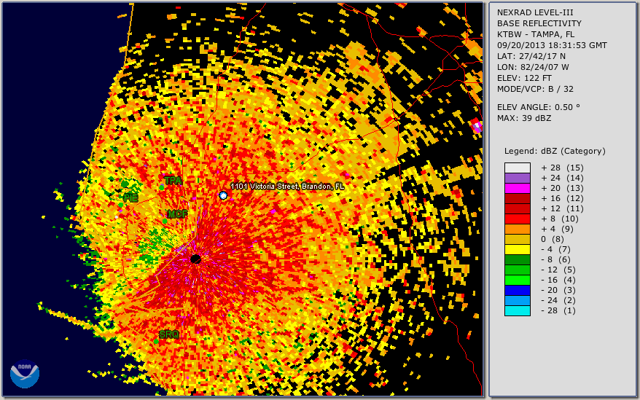Viewport: 640px width, 400px height.
Task: Click the 09/20/2013 18:31:53 GMT timestamp
Action: coord(552,45)
